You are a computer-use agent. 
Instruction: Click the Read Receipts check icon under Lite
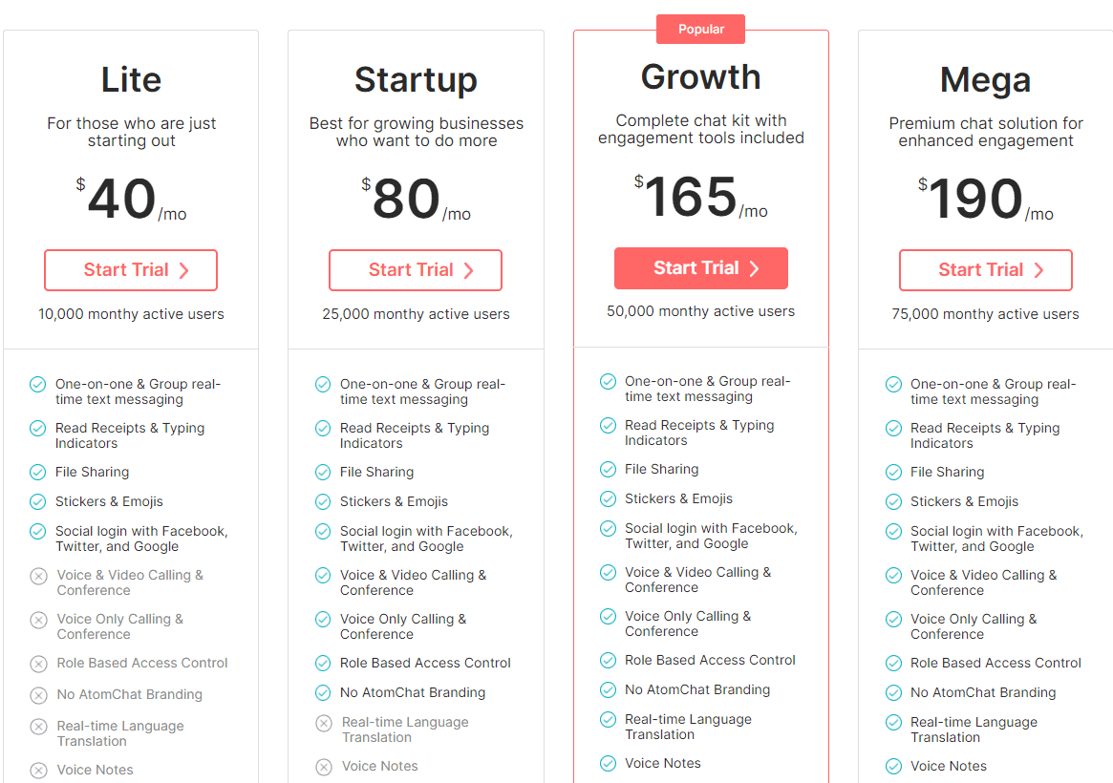coord(37,428)
